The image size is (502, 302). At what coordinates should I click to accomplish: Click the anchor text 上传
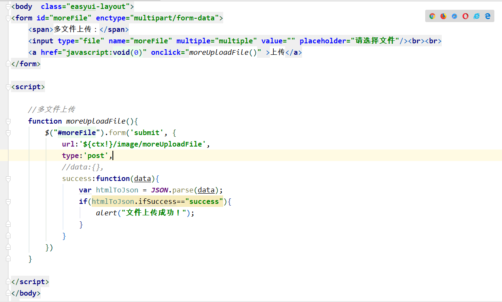278,52
